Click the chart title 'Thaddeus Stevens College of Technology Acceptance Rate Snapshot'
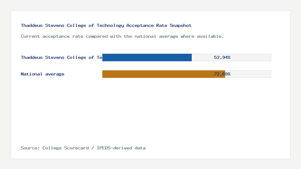 click(x=106, y=26)
